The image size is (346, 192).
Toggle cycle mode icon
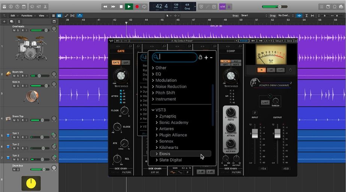(x=144, y=7)
